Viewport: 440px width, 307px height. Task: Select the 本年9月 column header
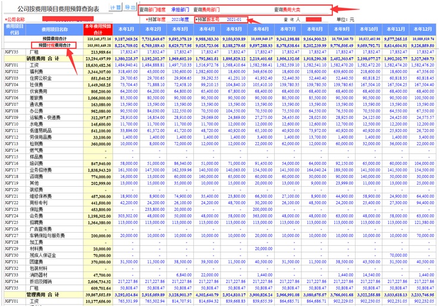(342, 29)
